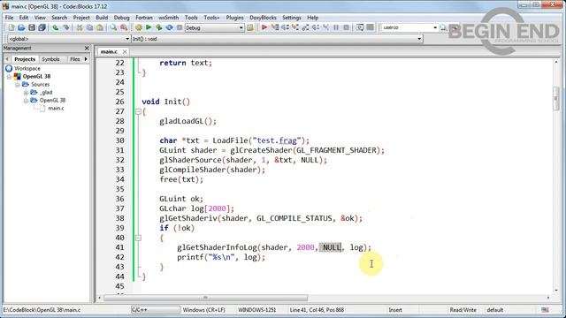566x318 pixels.
Task: Open the Plugins menu
Action: 234,18
